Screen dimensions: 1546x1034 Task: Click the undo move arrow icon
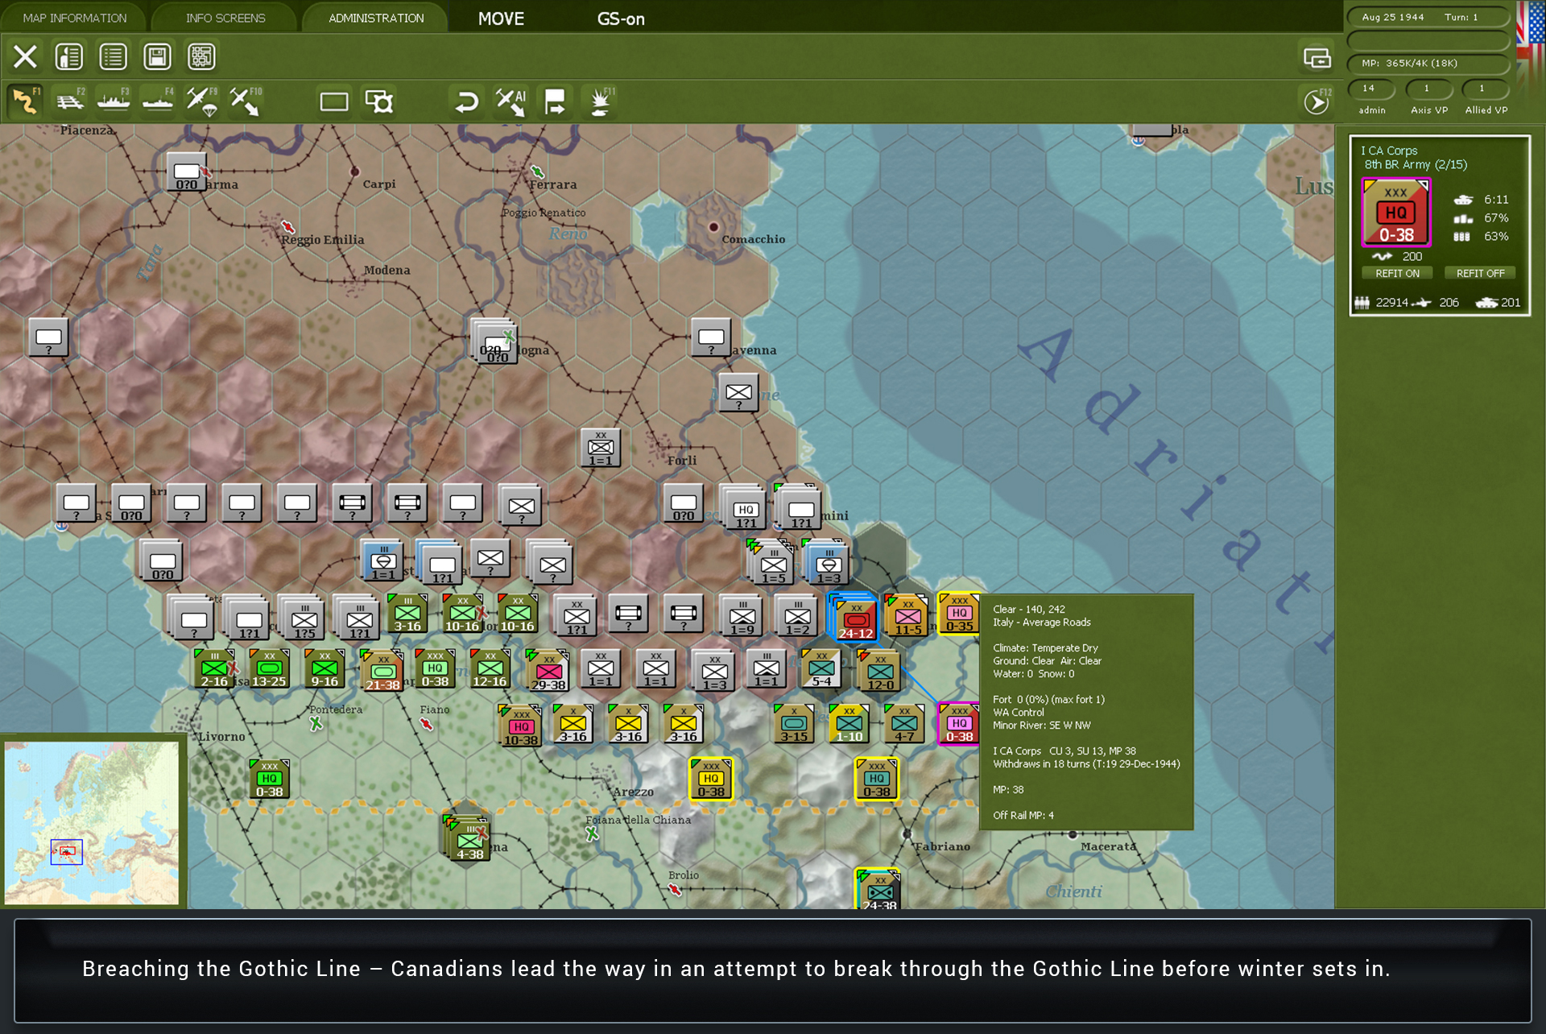pyautogui.click(x=467, y=101)
